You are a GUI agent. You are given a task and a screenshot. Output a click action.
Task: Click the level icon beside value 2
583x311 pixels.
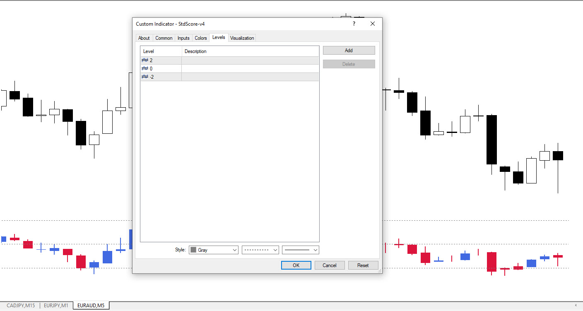tap(145, 60)
